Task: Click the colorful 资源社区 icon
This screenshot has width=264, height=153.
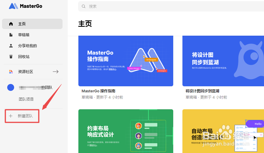Action: (x=11, y=72)
